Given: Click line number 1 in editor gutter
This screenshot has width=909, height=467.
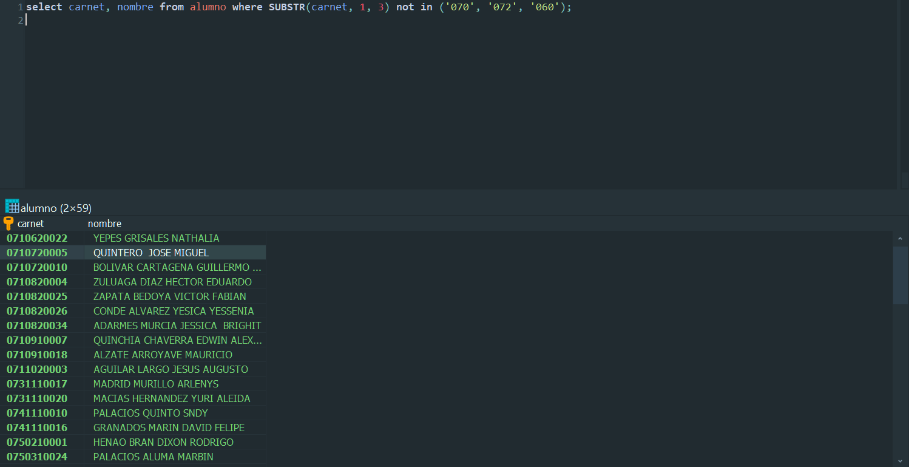Looking at the screenshot, I should pos(20,7).
